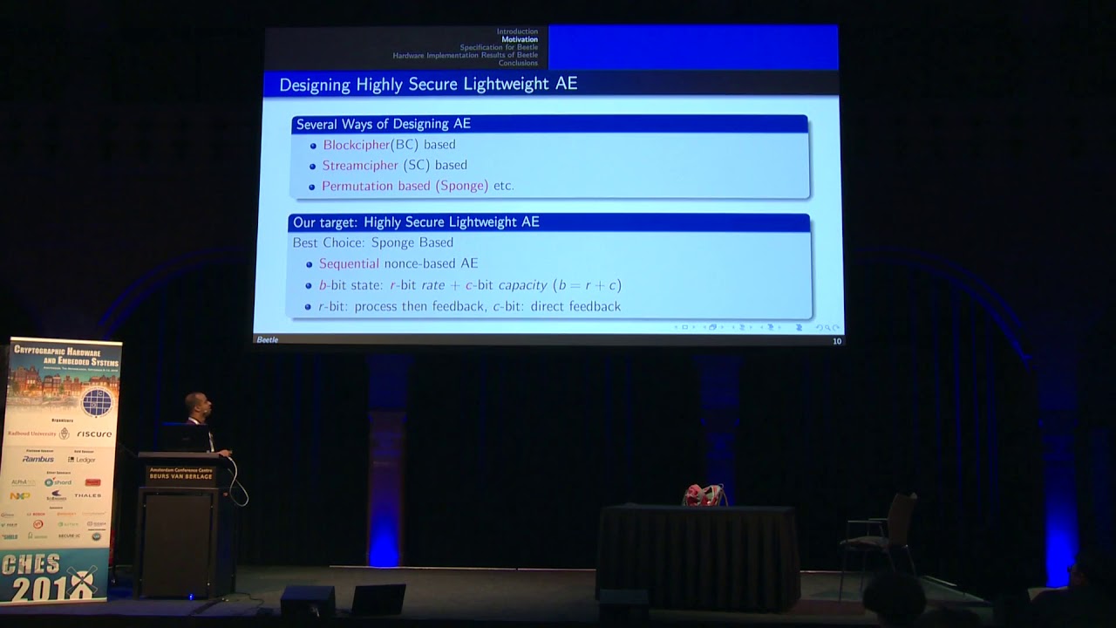Click the slide page number 10
Viewport: 1116px width, 628px height.
[837, 341]
